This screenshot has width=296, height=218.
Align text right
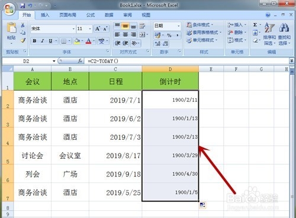tap(133, 35)
